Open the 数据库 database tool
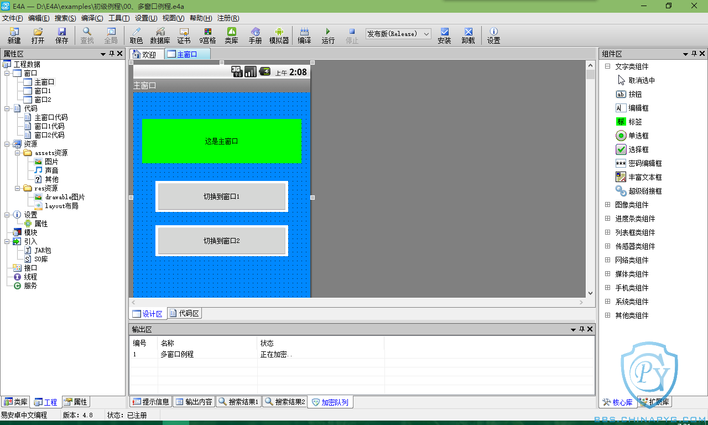 [x=160, y=36]
